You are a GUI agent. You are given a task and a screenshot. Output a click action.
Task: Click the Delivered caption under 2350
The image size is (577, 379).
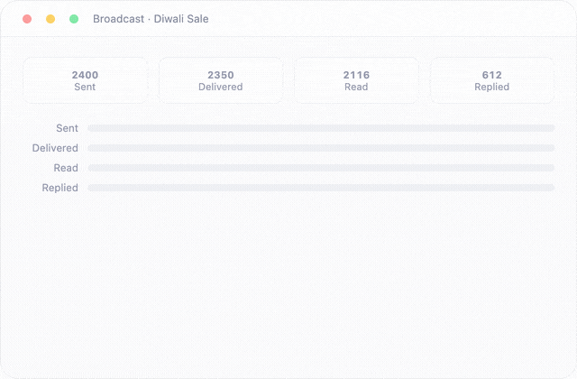(220, 87)
